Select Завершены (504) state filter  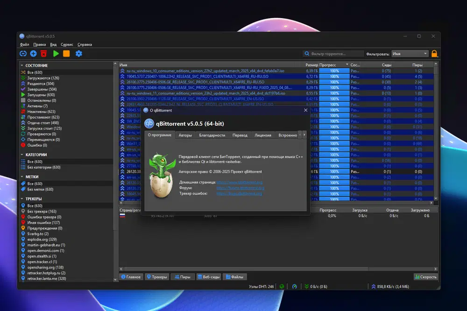click(42, 89)
